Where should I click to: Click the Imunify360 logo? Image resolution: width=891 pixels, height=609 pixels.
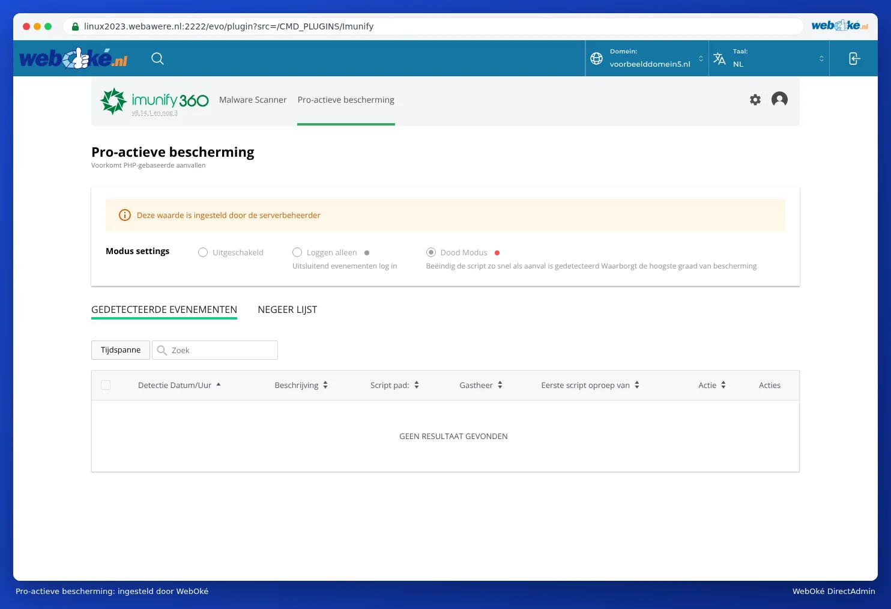click(x=154, y=100)
